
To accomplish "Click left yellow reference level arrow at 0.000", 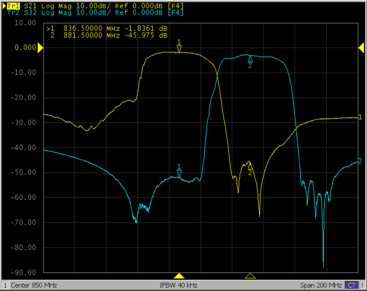I will (40, 48).
